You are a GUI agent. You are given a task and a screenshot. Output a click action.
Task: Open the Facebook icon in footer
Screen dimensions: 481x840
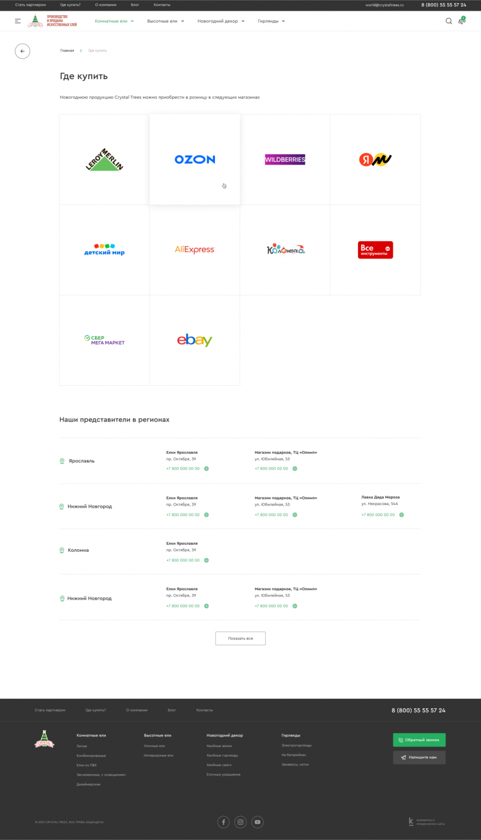(223, 822)
